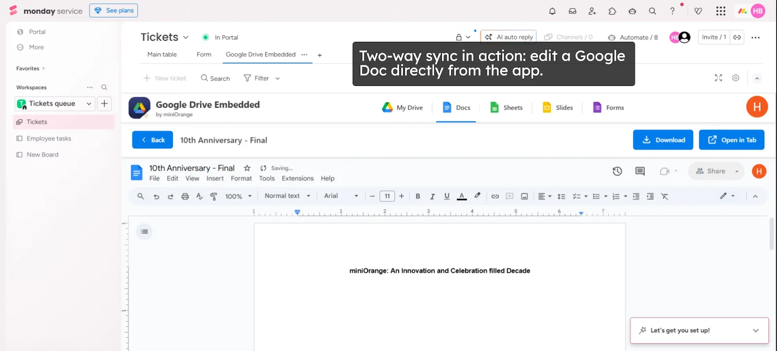Open the Forms tab
The image size is (777, 351).
[x=609, y=108]
